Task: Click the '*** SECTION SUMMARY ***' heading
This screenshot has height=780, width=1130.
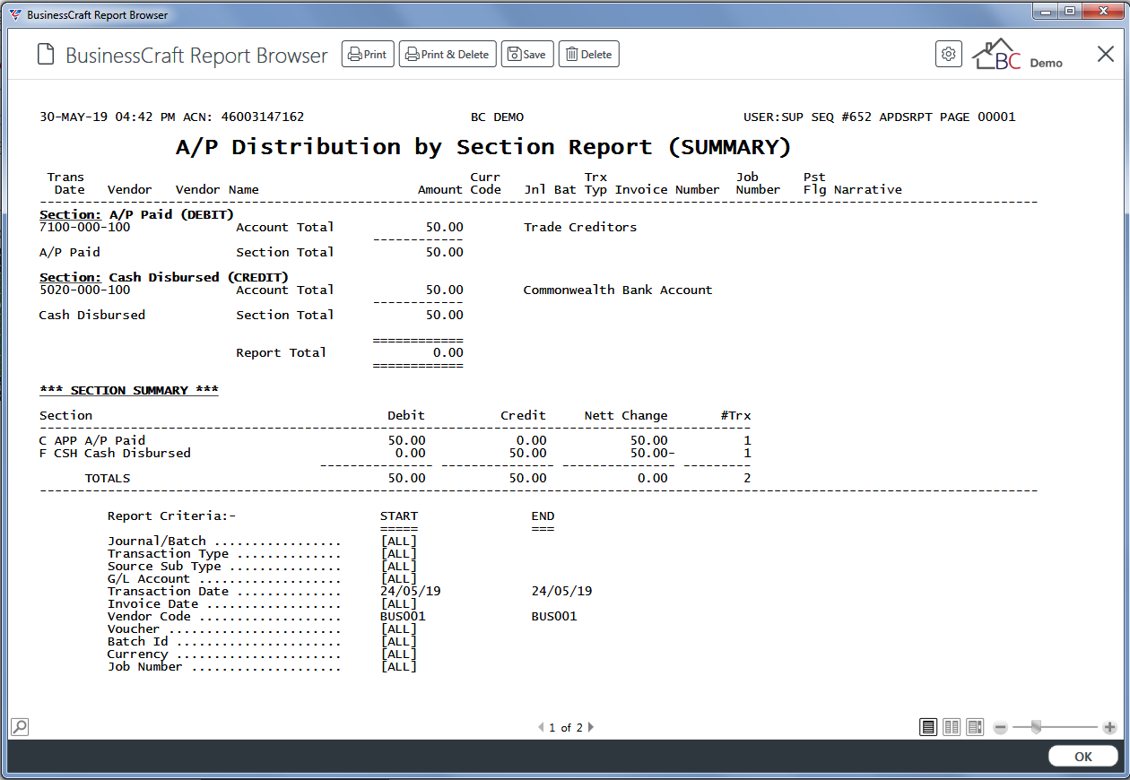Action: click(x=129, y=390)
